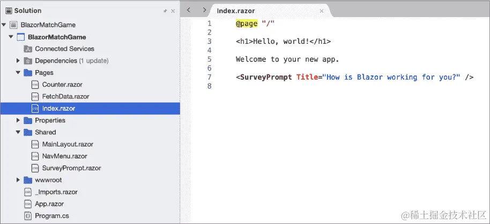
Task: Click the NavMenu.razor file icon
Action: [x=35, y=156]
